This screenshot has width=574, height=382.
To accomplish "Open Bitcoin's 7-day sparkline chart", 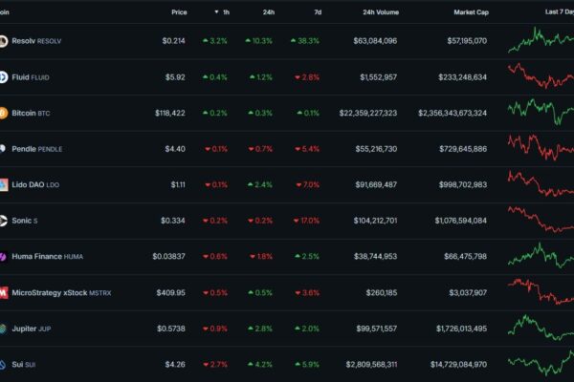I will [541, 112].
